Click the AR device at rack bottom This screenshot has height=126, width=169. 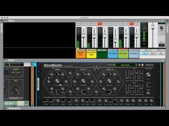17,104
